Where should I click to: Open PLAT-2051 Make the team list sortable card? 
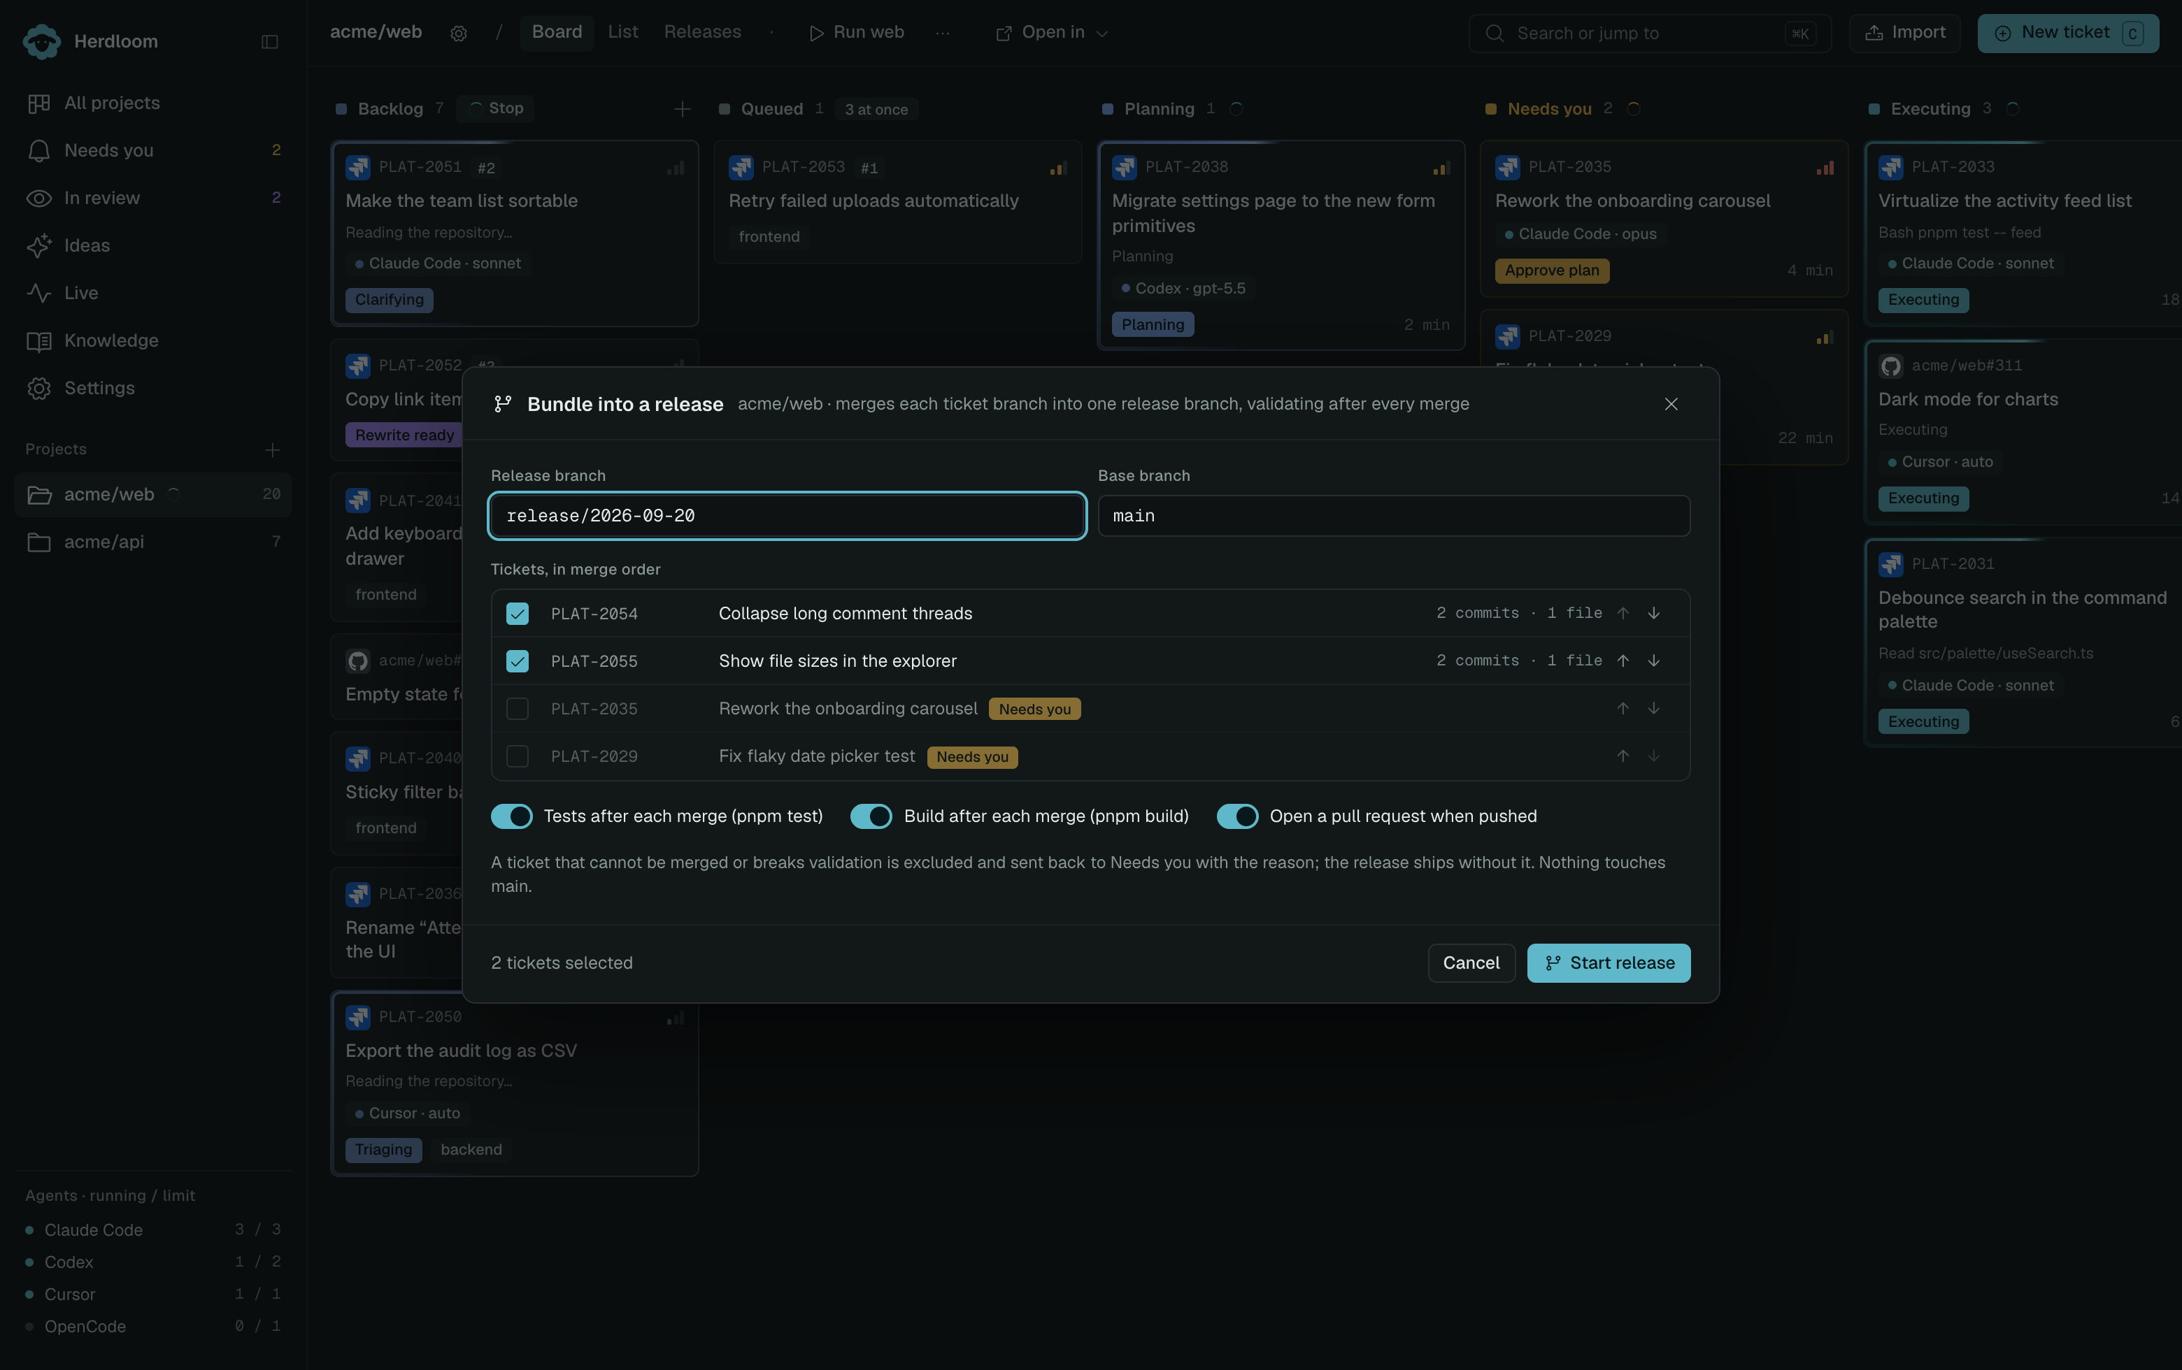pos(514,233)
